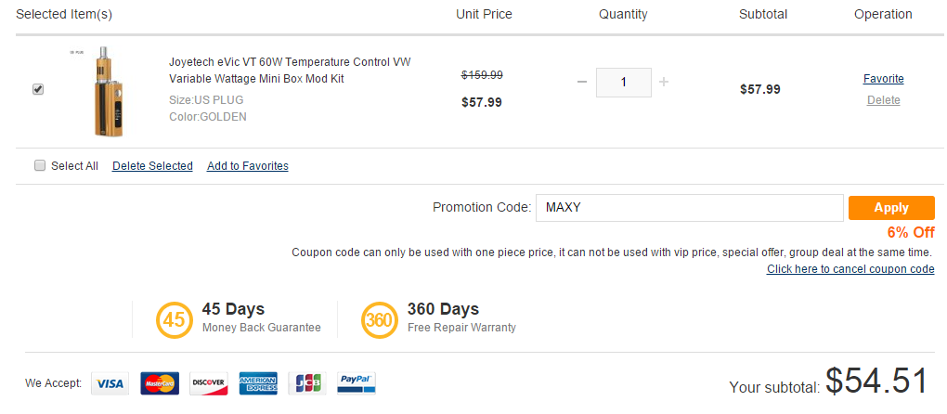Click the Add to Favorites link
The height and width of the screenshot is (414, 947).
coord(248,166)
